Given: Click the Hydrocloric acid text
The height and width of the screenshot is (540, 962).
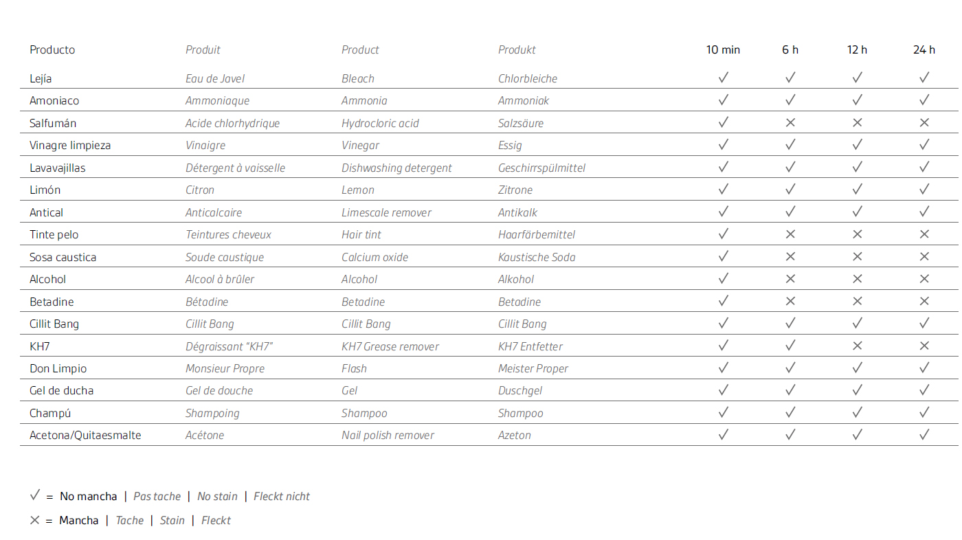Looking at the screenshot, I should click(380, 124).
